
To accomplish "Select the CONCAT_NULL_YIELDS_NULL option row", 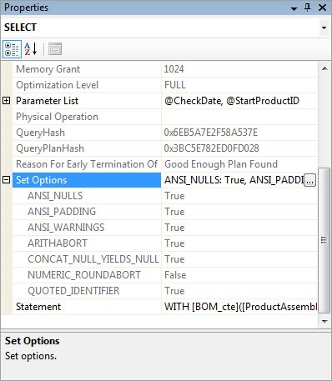I will pos(164,259).
